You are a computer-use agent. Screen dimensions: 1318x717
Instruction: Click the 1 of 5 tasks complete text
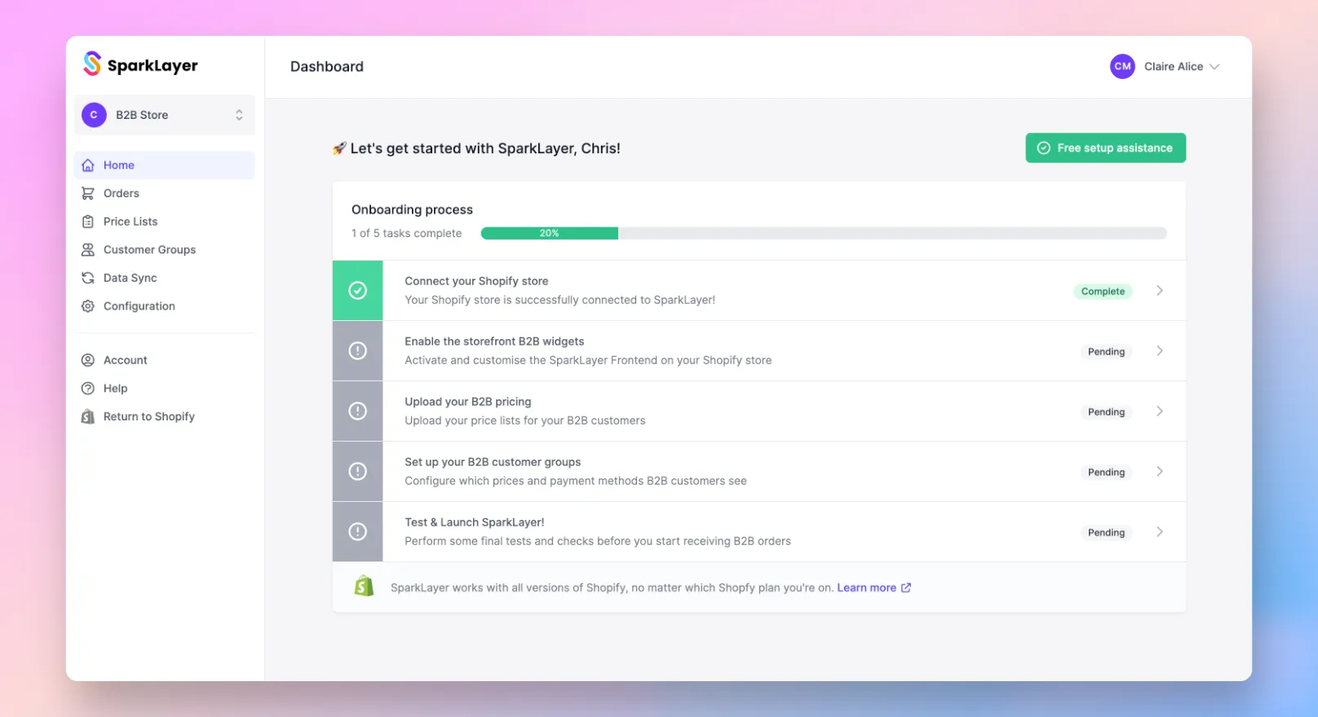pyautogui.click(x=406, y=233)
